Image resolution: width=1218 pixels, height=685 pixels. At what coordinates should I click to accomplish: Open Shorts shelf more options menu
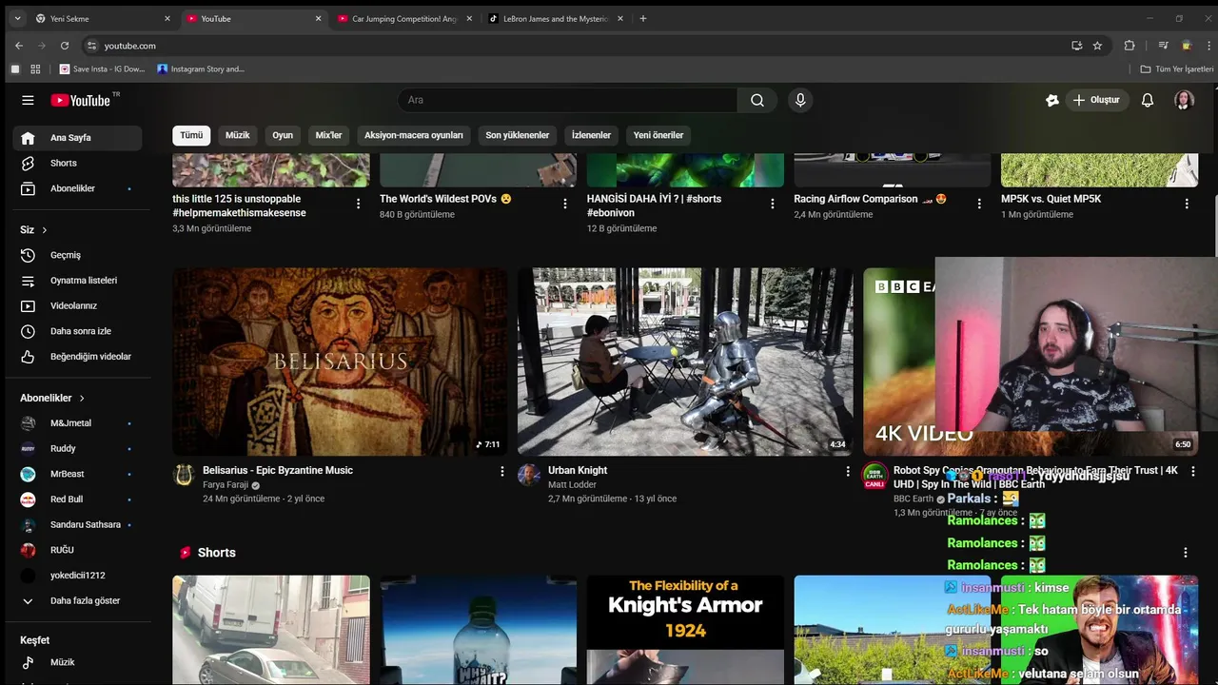click(x=1186, y=553)
